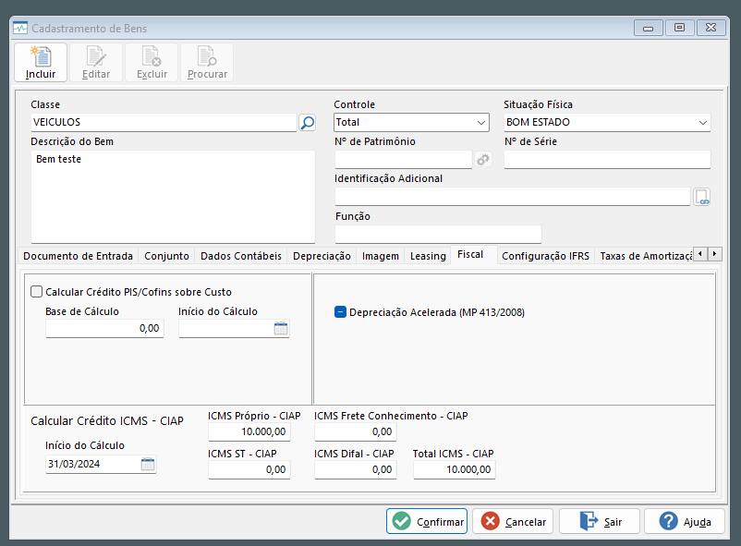
Task: Click the Procurar toolbar button
Action: 207,63
